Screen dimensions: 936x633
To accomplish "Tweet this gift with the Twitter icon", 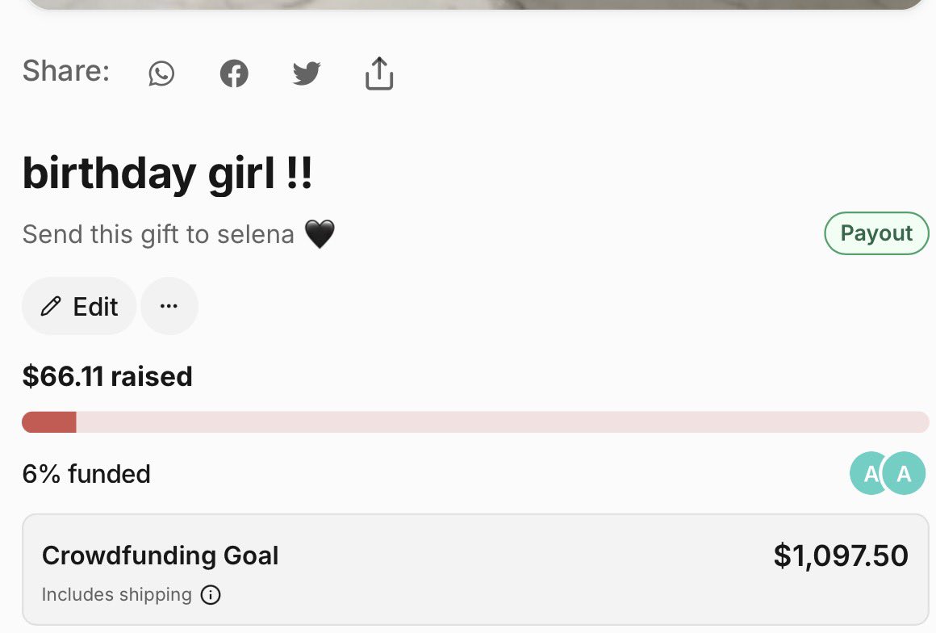I will tap(307, 73).
